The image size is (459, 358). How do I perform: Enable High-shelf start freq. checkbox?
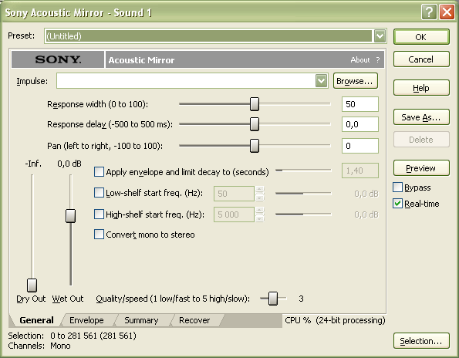coord(99,214)
